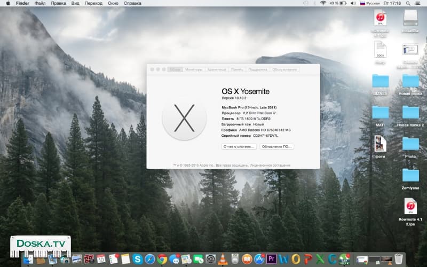Switch to the Мониторы tab
Image resolution: width=427 pixels, height=267 pixels.
click(x=194, y=69)
